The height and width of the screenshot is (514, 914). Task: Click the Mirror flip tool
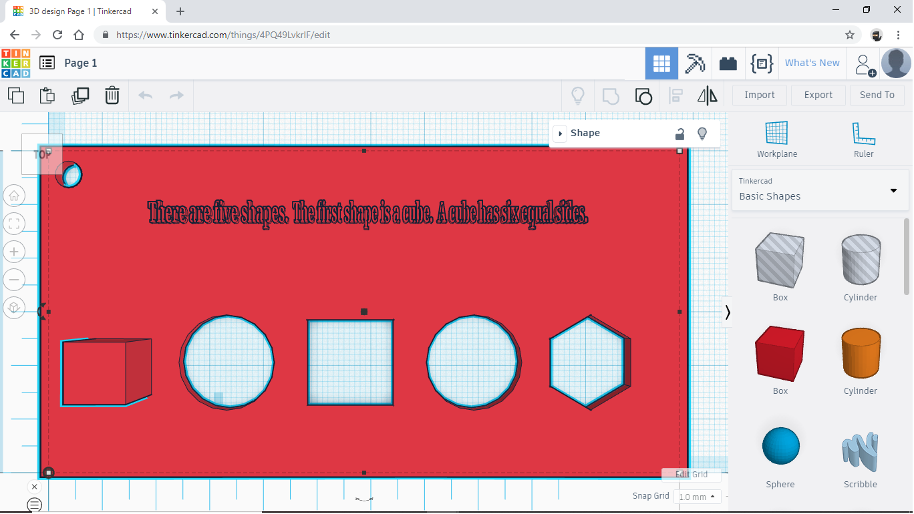[x=707, y=95]
